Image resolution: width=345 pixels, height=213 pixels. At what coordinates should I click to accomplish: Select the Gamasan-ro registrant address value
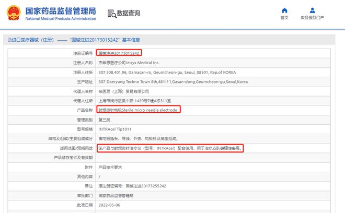pos(167,73)
